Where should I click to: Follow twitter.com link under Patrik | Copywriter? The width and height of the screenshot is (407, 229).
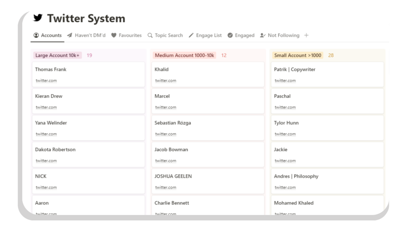(x=285, y=81)
